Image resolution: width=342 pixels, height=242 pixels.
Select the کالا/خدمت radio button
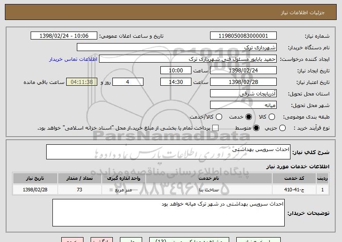click(219, 117)
